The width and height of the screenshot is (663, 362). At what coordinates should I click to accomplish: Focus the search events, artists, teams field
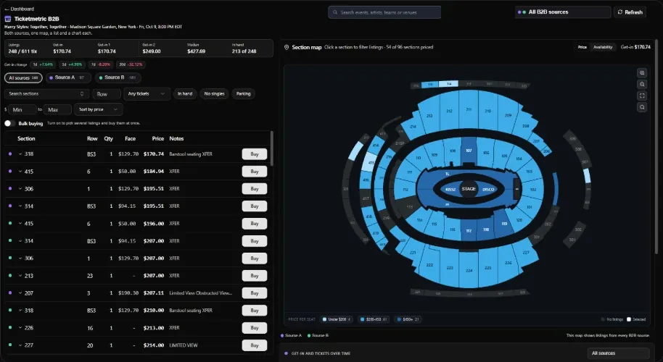[x=384, y=12]
